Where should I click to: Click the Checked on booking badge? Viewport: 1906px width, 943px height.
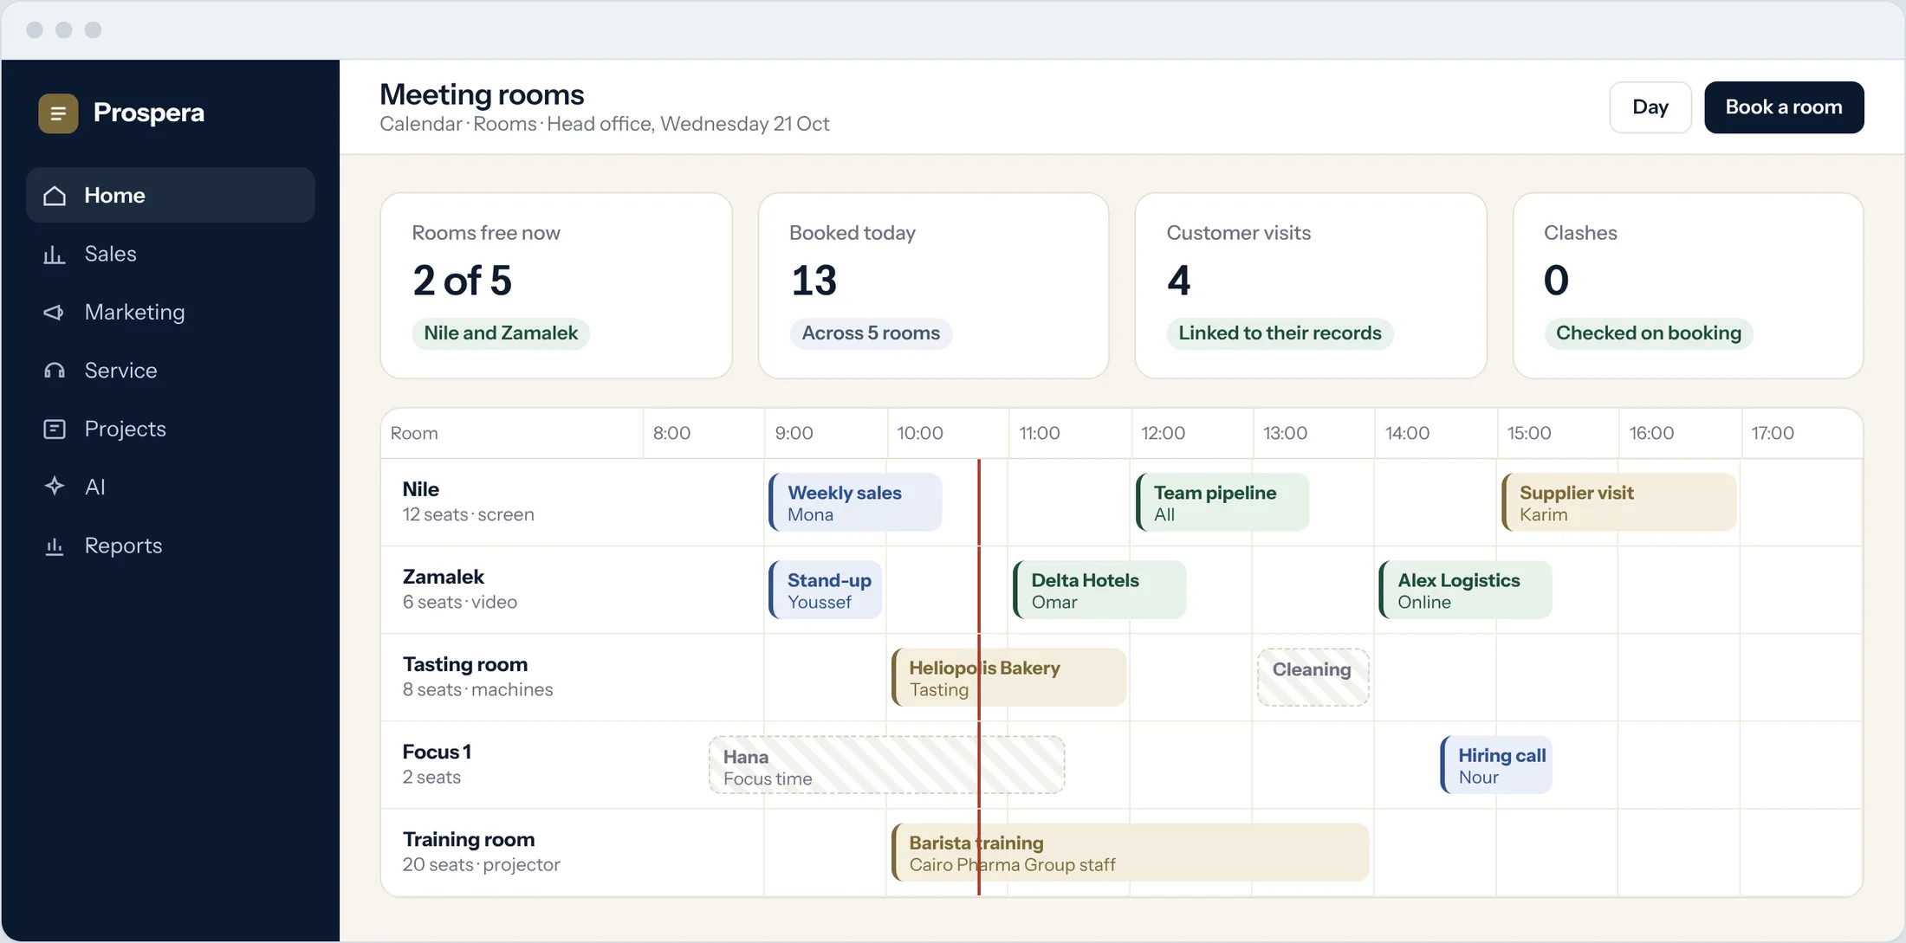[x=1648, y=333]
